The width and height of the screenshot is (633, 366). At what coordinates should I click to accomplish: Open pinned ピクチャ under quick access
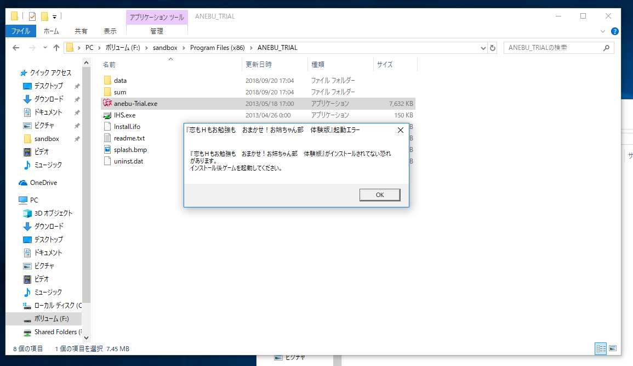click(x=44, y=125)
